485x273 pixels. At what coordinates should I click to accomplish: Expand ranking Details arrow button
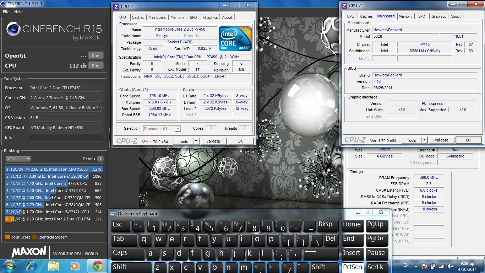(100, 159)
